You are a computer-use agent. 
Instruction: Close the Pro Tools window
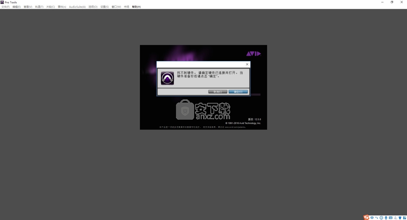pyautogui.click(x=402, y=2)
